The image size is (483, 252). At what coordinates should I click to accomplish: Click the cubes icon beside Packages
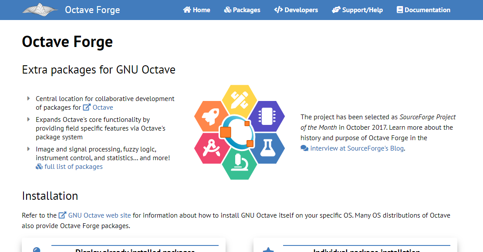pos(228,10)
